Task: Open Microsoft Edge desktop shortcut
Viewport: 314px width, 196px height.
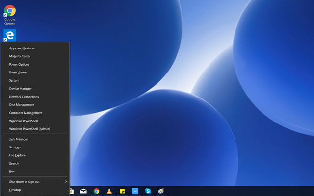Action: (x=10, y=35)
